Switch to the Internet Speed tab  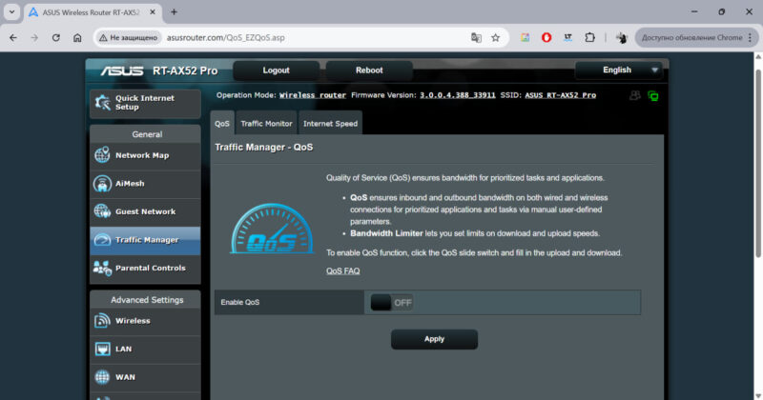point(330,124)
